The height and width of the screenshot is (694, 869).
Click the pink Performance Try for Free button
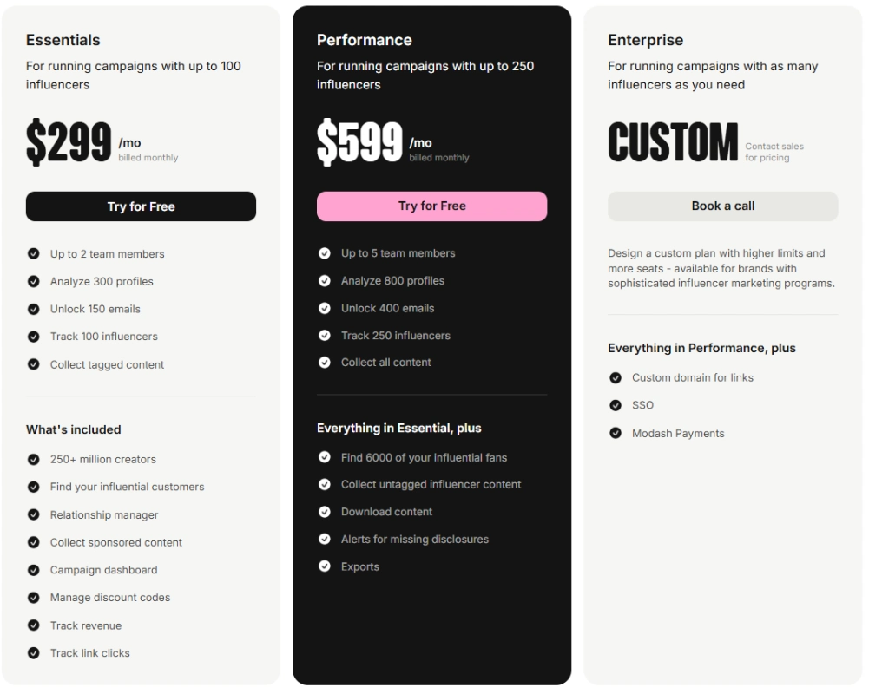(x=431, y=206)
